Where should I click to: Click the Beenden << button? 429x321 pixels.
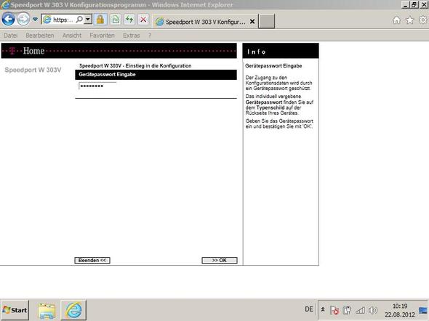tap(92, 260)
